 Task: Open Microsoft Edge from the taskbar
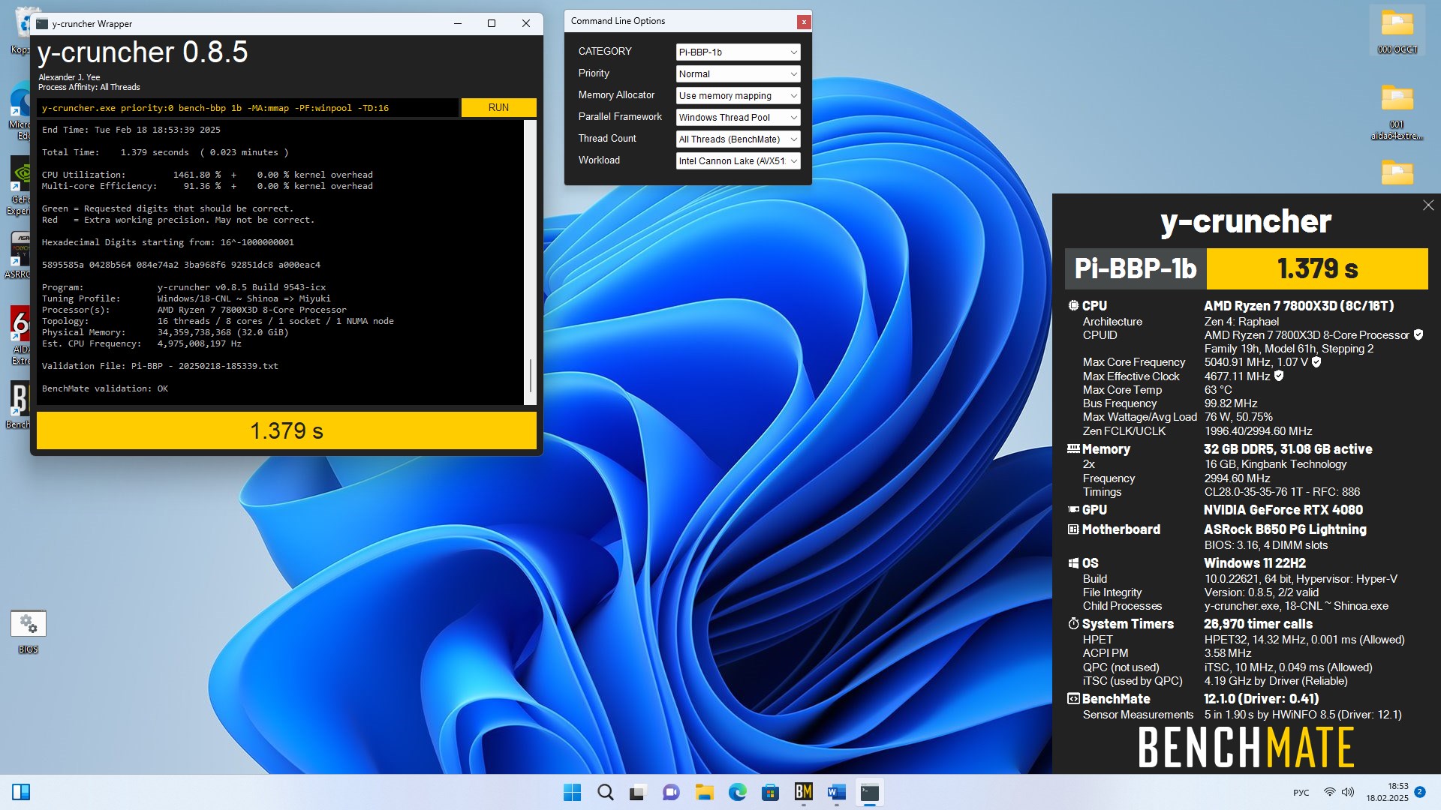tap(737, 792)
